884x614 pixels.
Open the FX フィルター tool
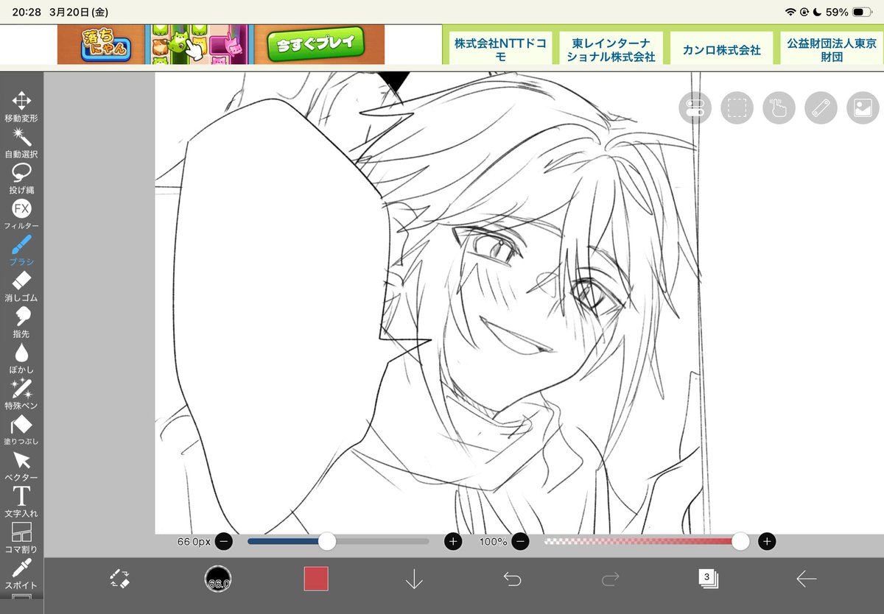pos(21,215)
